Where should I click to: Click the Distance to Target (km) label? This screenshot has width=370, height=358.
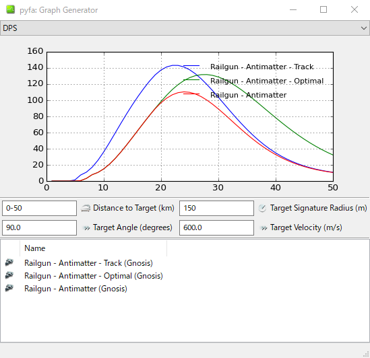click(x=133, y=208)
